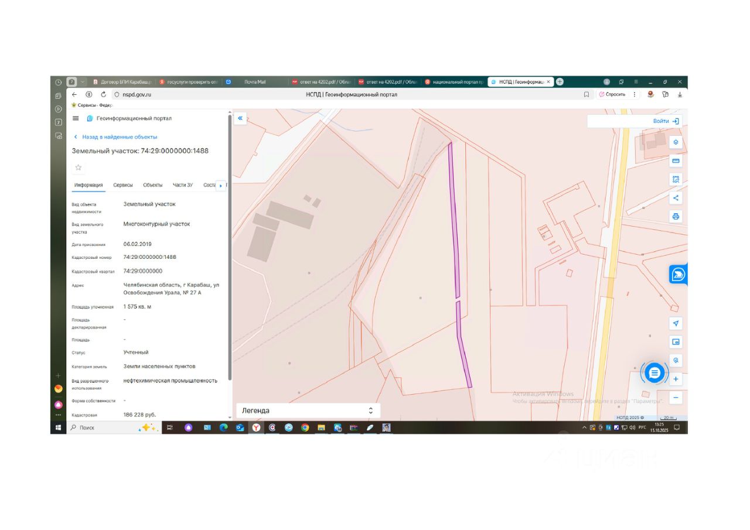This screenshot has height=530, width=750.
Task: Switch to the Объекты tab
Action: click(x=153, y=185)
